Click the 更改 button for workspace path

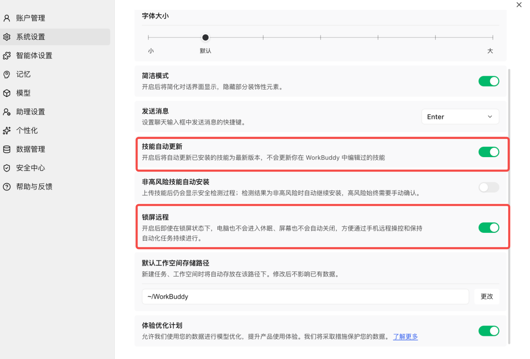click(x=487, y=297)
